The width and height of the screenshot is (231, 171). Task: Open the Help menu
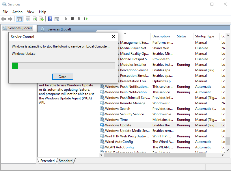[42, 12]
